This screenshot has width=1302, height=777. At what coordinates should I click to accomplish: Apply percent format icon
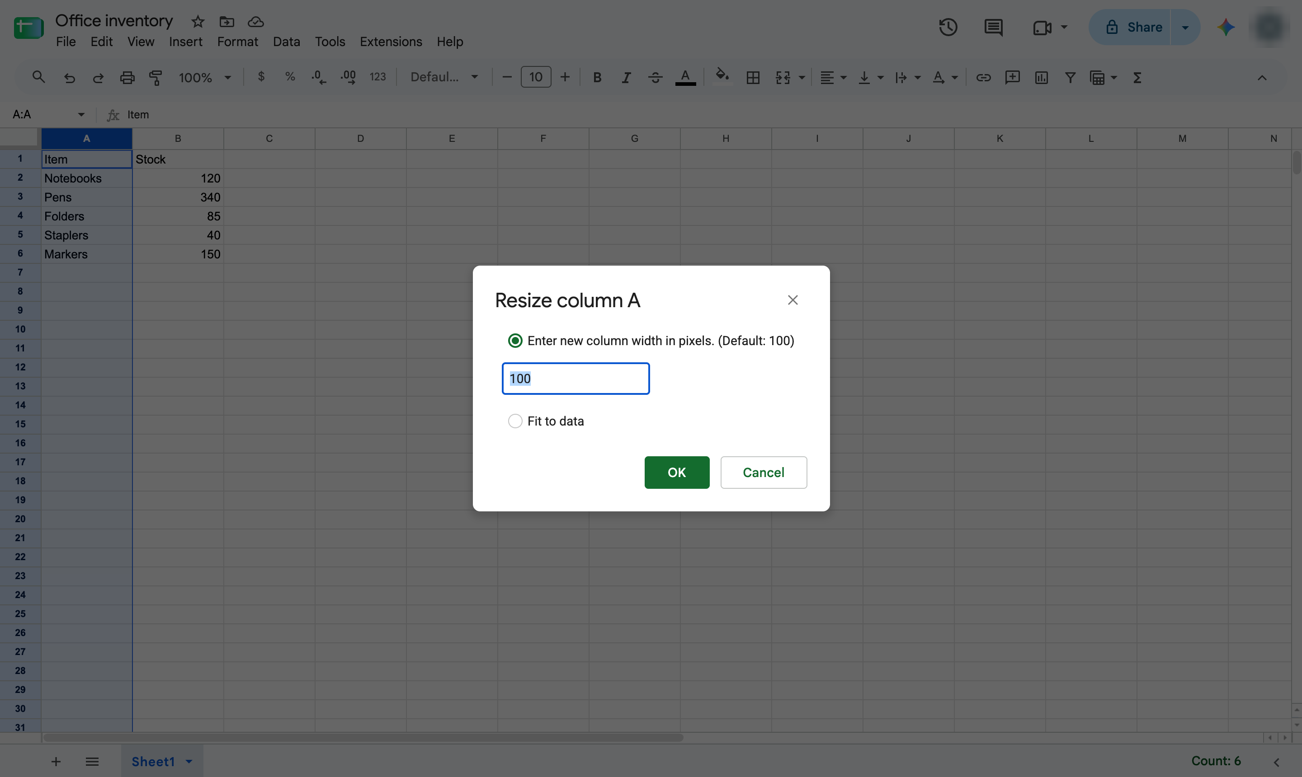[290, 77]
